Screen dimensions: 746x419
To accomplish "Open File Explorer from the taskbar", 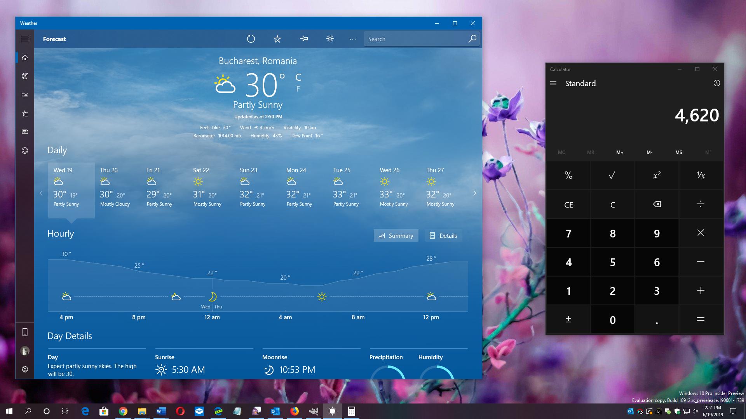I will tap(142, 411).
